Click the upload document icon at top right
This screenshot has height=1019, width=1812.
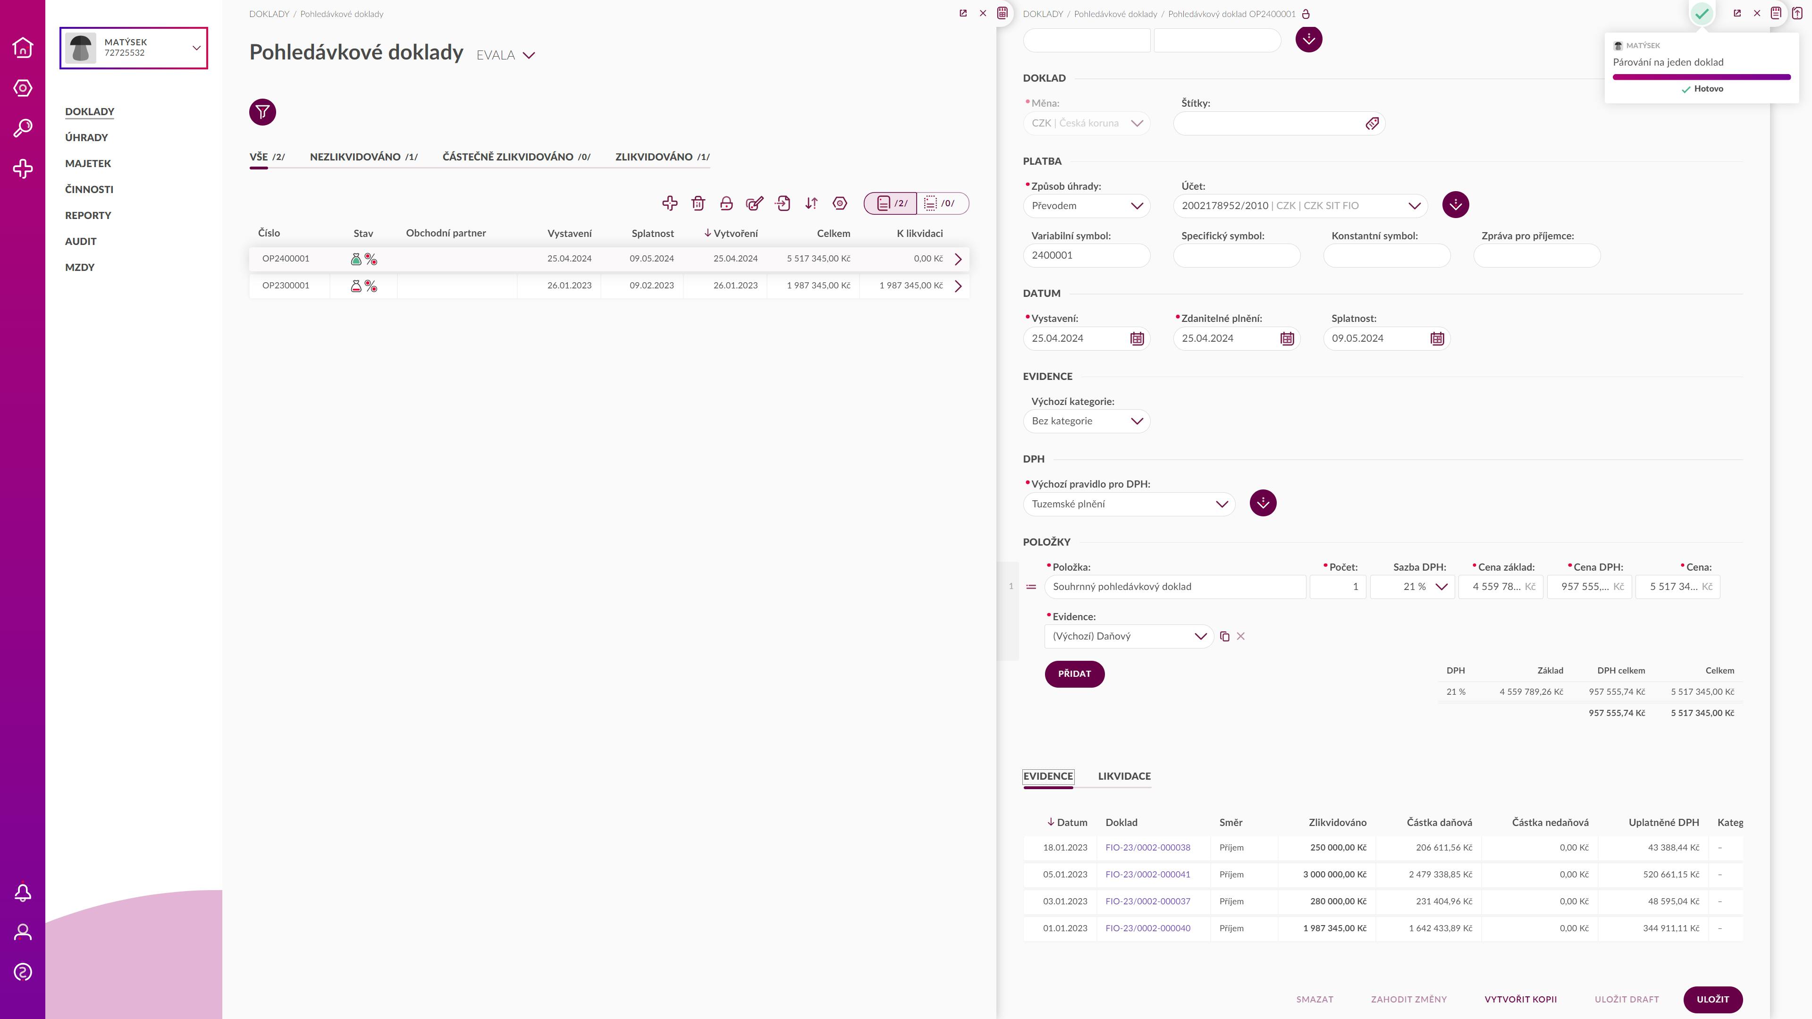coord(1797,13)
